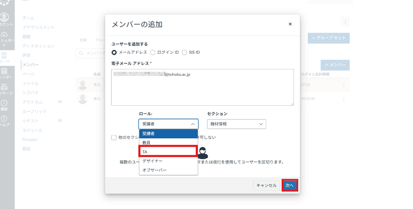Click the 名前 column header
The image size is (413, 209).
coord(97,74)
